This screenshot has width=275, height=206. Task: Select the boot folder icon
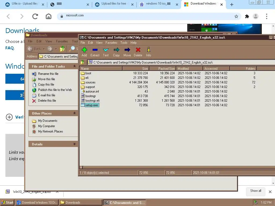tap(83, 73)
